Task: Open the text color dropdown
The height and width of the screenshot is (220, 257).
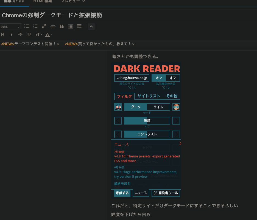Action: click(48, 35)
